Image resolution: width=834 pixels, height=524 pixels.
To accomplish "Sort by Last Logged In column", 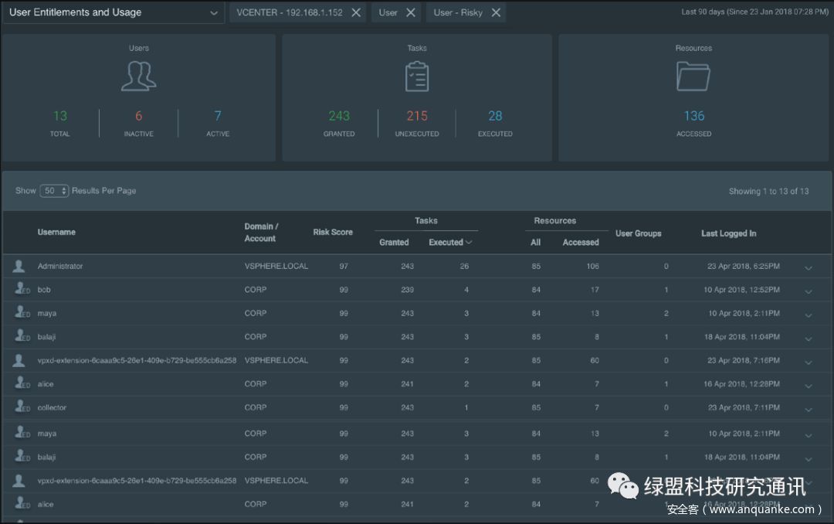I will click(x=728, y=233).
